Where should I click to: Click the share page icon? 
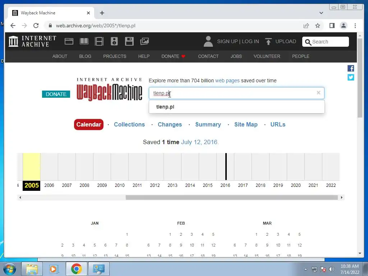click(x=306, y=26)
